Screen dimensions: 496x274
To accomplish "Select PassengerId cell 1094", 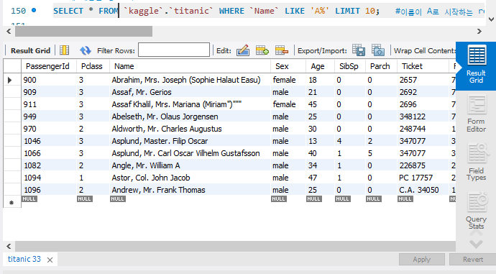I will click(49, 178).
